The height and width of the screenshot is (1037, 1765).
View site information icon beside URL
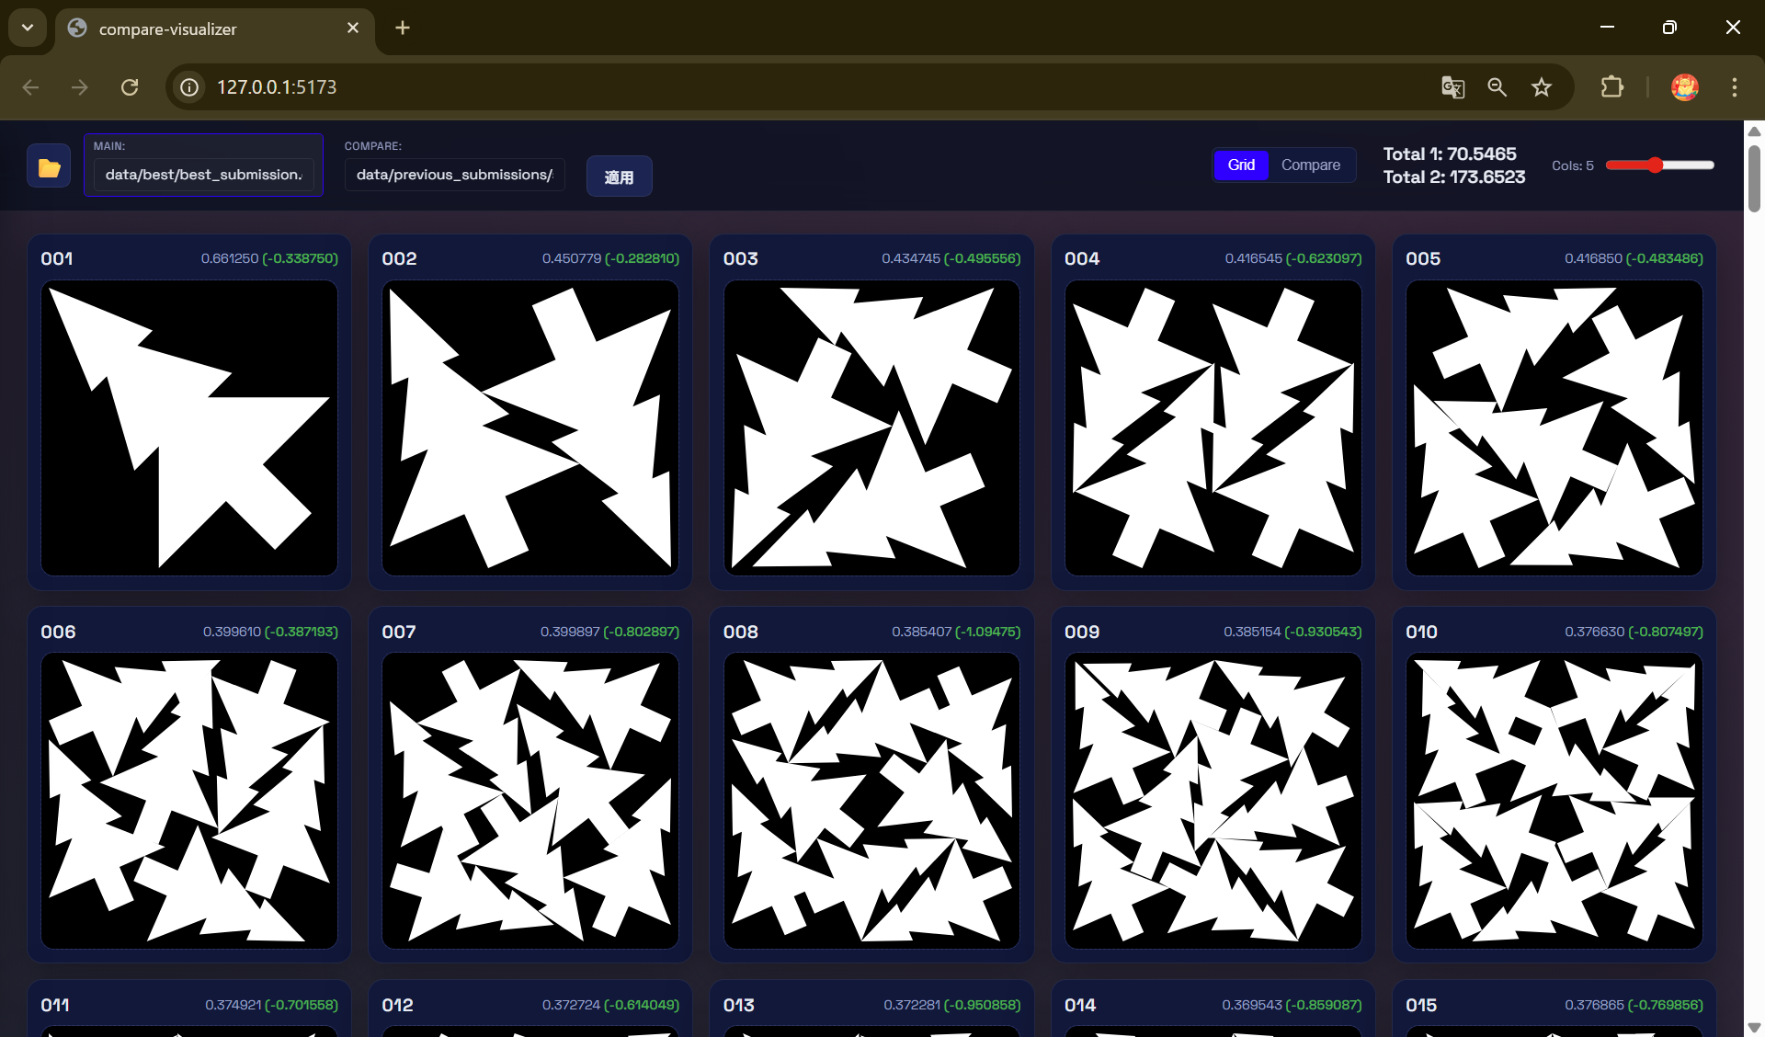click(189, 87)
